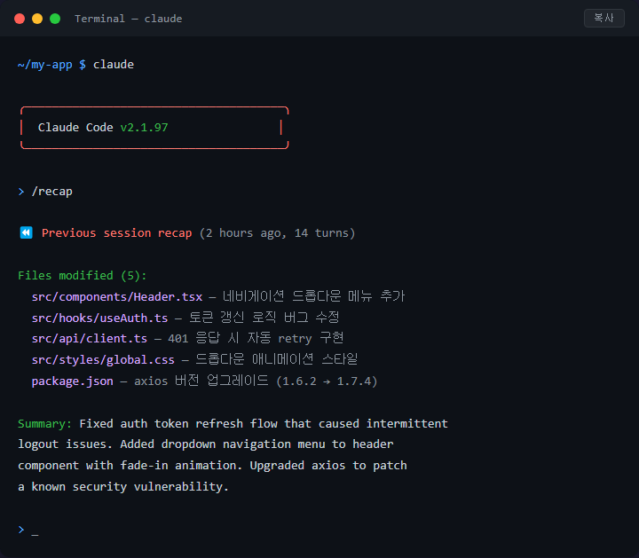Select the 'Terminal — claude' window title
The height and width of the screenshot is (558, 639).
pyautogui.click(x=129, y=19)
